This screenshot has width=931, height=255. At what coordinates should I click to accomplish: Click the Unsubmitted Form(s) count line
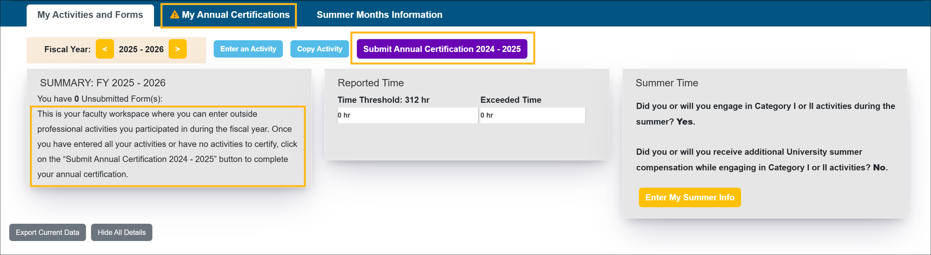pos(100,99)
